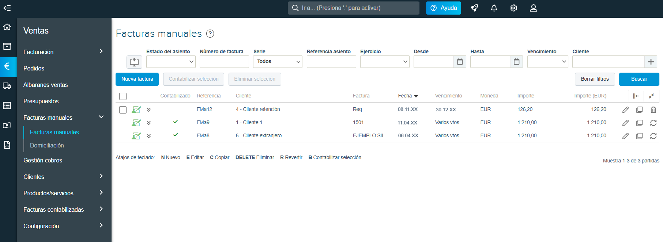The image size is (663, 242).
Task: Open Gestión cobros
Action: tap(43, 160)
